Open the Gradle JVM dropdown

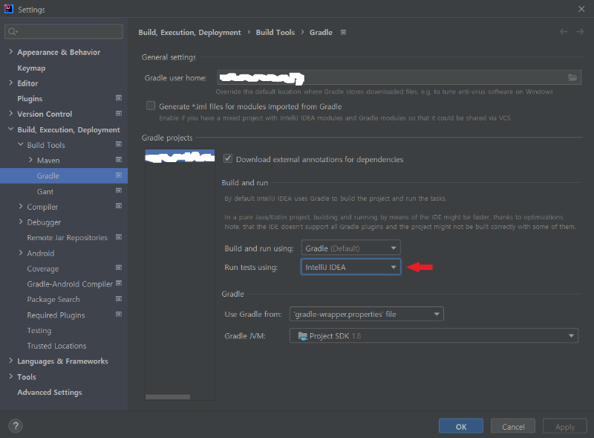434,336
